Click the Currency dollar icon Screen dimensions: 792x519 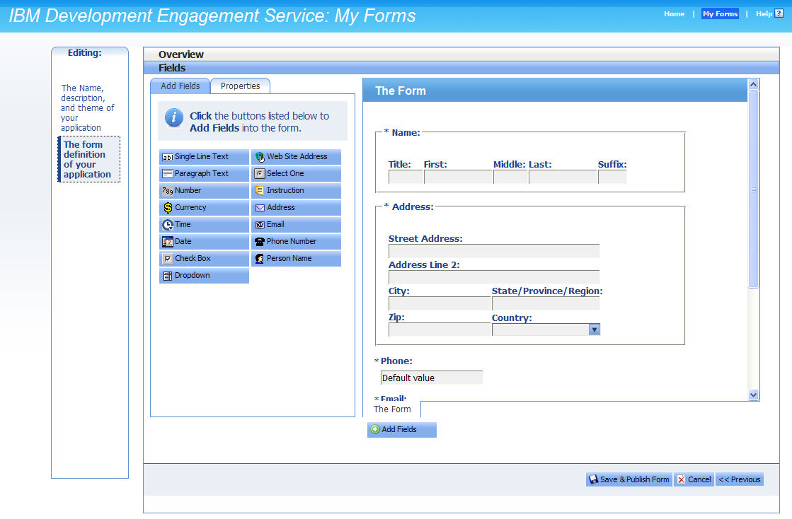click(168, 207)
